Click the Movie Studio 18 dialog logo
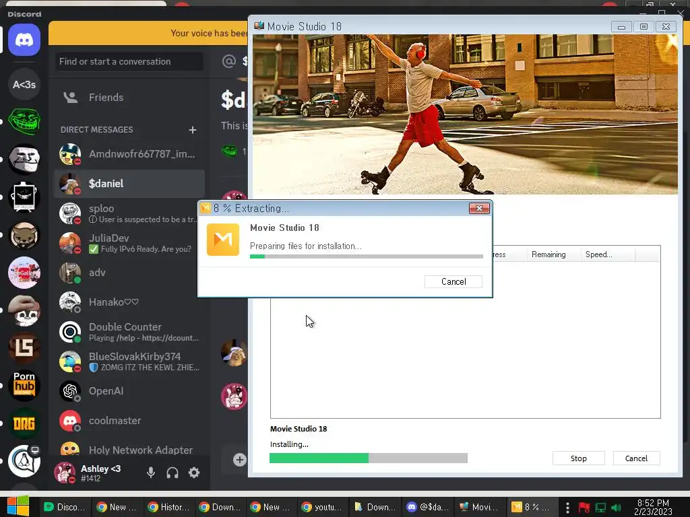Viewport: 690px width, 517px height. point(223,240)
